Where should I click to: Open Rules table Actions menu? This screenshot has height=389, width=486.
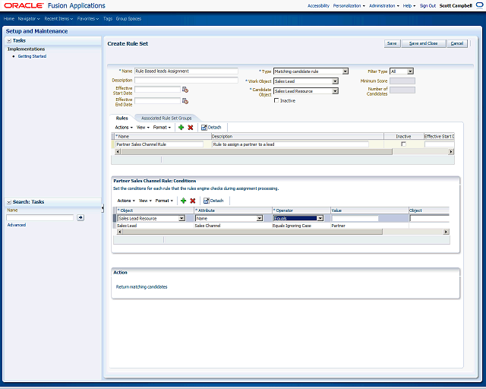(x=124, y=128)
